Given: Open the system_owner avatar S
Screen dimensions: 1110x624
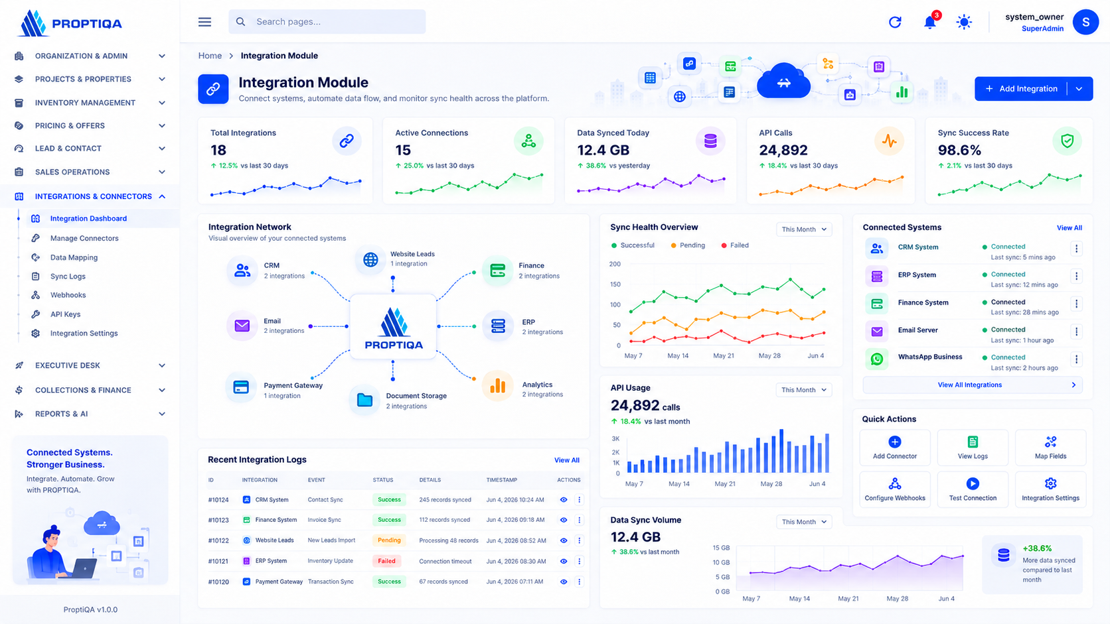Looking at the screenshot, I should (1085, 22).
